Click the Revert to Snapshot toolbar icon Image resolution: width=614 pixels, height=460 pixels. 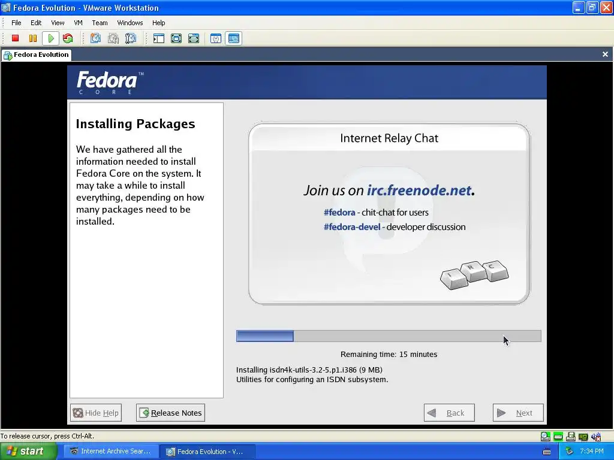pyautogui.click(x=113, y=38)
